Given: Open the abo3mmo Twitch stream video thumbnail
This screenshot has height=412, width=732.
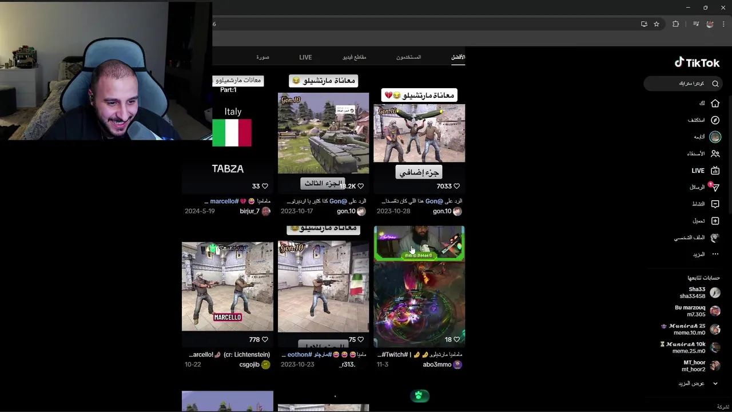Looking at the screenshot, I should pyautogui.click(x=419, y=286).
